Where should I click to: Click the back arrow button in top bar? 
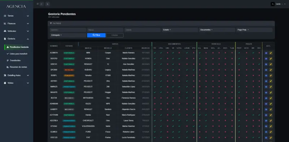click(x=42, y=4)
